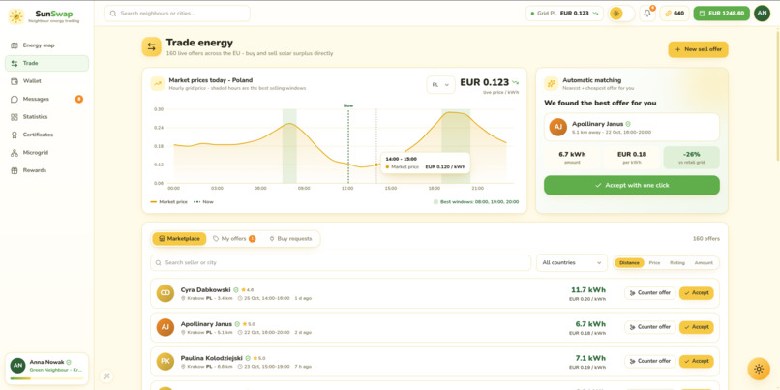Image resolution: width=780 pixels, height=390 pixels.
Task: Click Counter offer for Paulina Kolodziejski
Action: (x=650, y=361)
